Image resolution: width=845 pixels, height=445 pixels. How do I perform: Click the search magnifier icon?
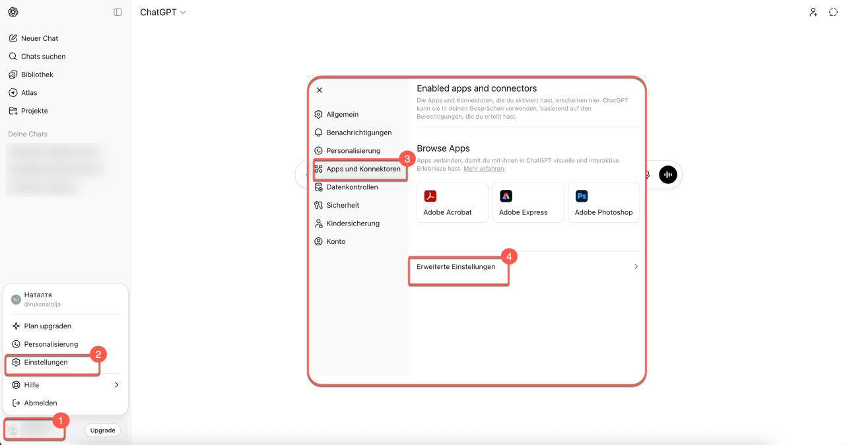[x=13, y=57]
